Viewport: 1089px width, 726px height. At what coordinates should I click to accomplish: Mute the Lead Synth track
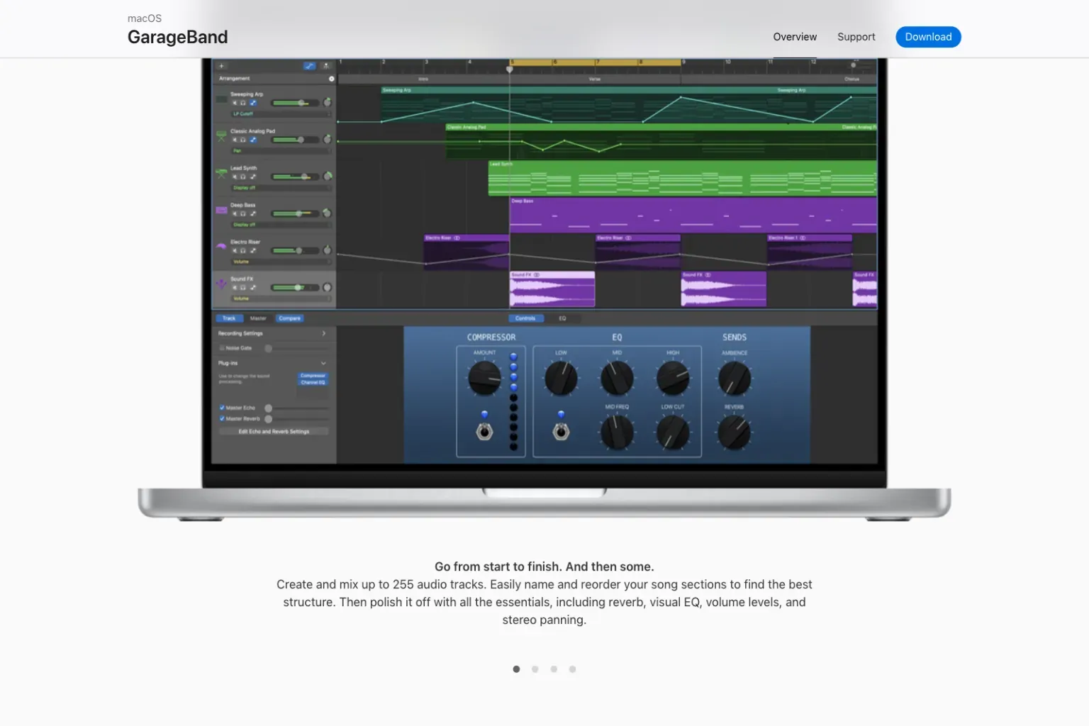[x=235, y=177]
